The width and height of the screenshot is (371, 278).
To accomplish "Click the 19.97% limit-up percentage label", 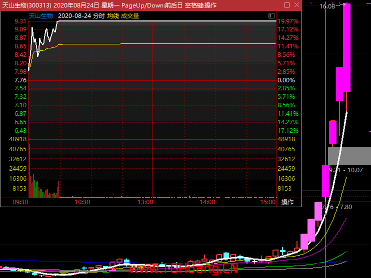I will [x=288, y=21].
